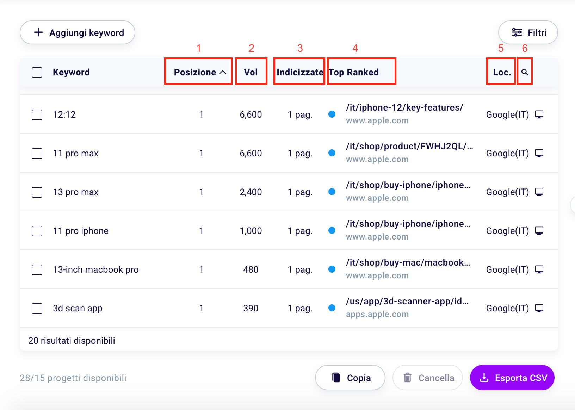Screen dimensions: 575x410
Task: Click the plus icon in Aggiungi keyword
Action: pyautogui.click(x=38, y=32)
